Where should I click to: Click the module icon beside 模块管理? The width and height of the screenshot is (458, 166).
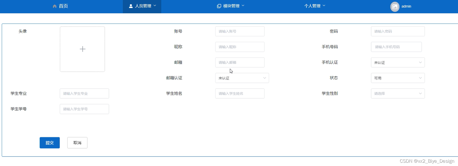point(219,6)
